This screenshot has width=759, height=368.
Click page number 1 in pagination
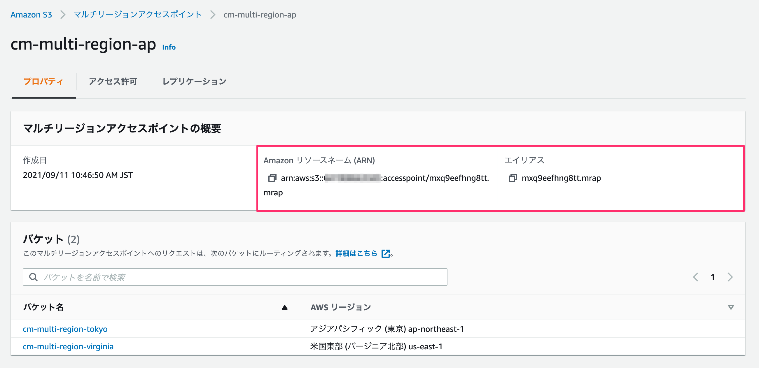click(712, 277)
